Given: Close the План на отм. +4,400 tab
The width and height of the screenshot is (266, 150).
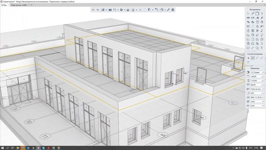Looking at the screenshot, I should tap(28, 5).
